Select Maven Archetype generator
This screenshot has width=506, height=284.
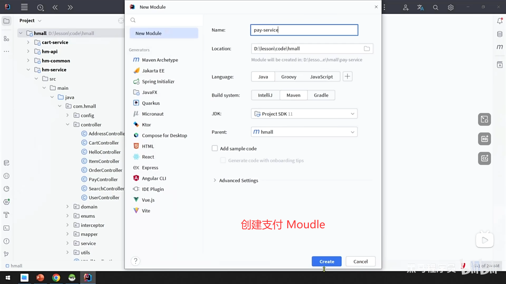tap(160, 60)
